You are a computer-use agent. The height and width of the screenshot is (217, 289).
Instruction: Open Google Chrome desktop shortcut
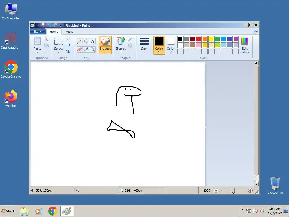click(x=11, y=70)
